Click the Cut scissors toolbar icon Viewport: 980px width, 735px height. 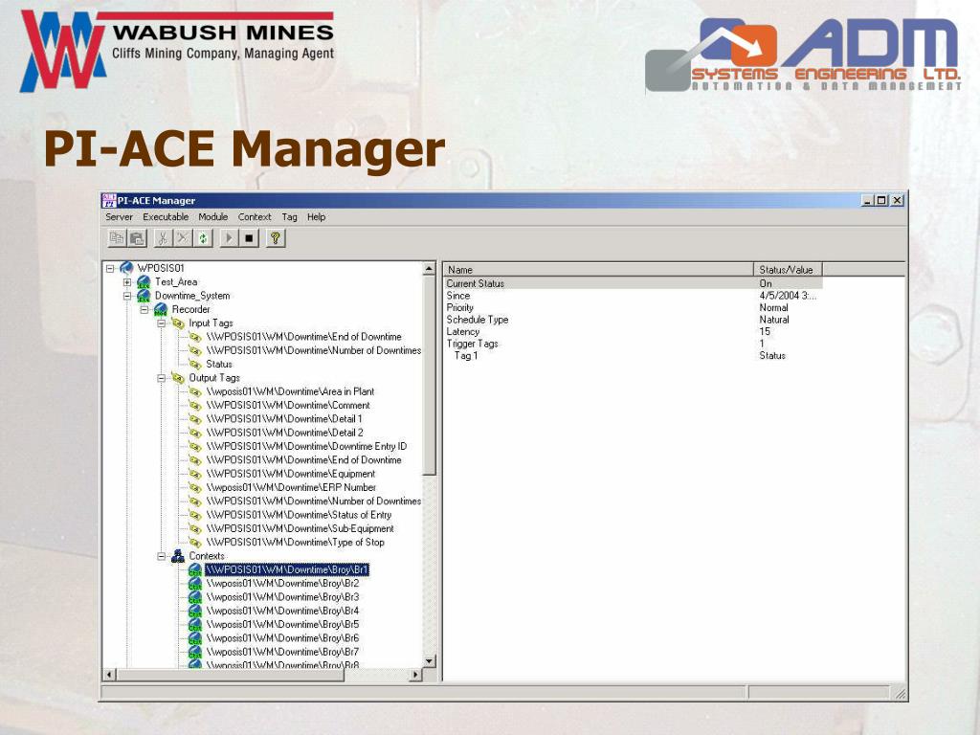pos(163,238)
